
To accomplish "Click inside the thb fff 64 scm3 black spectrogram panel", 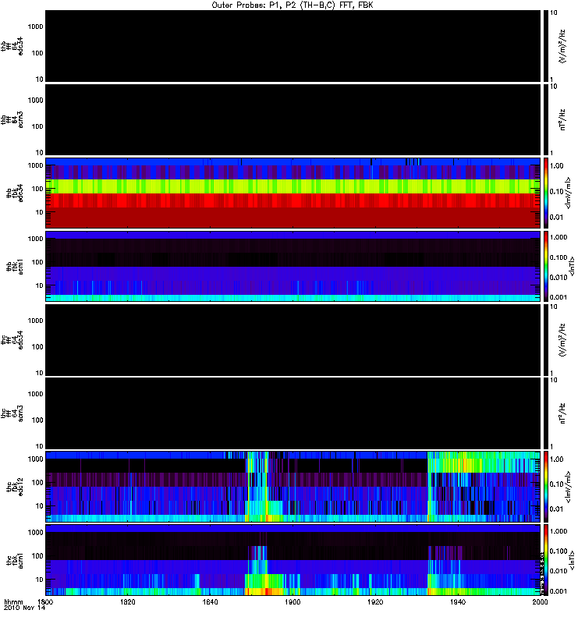I will pyautogui.click(x=292, y=119).
